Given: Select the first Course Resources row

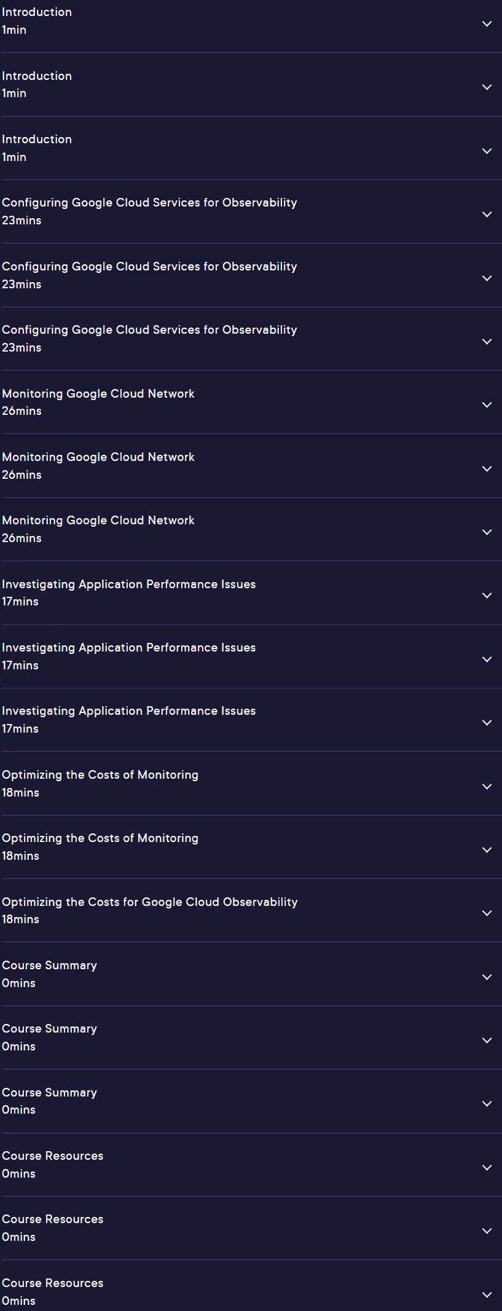Looking at the screenshot, I should click(x=251, y=1165).
